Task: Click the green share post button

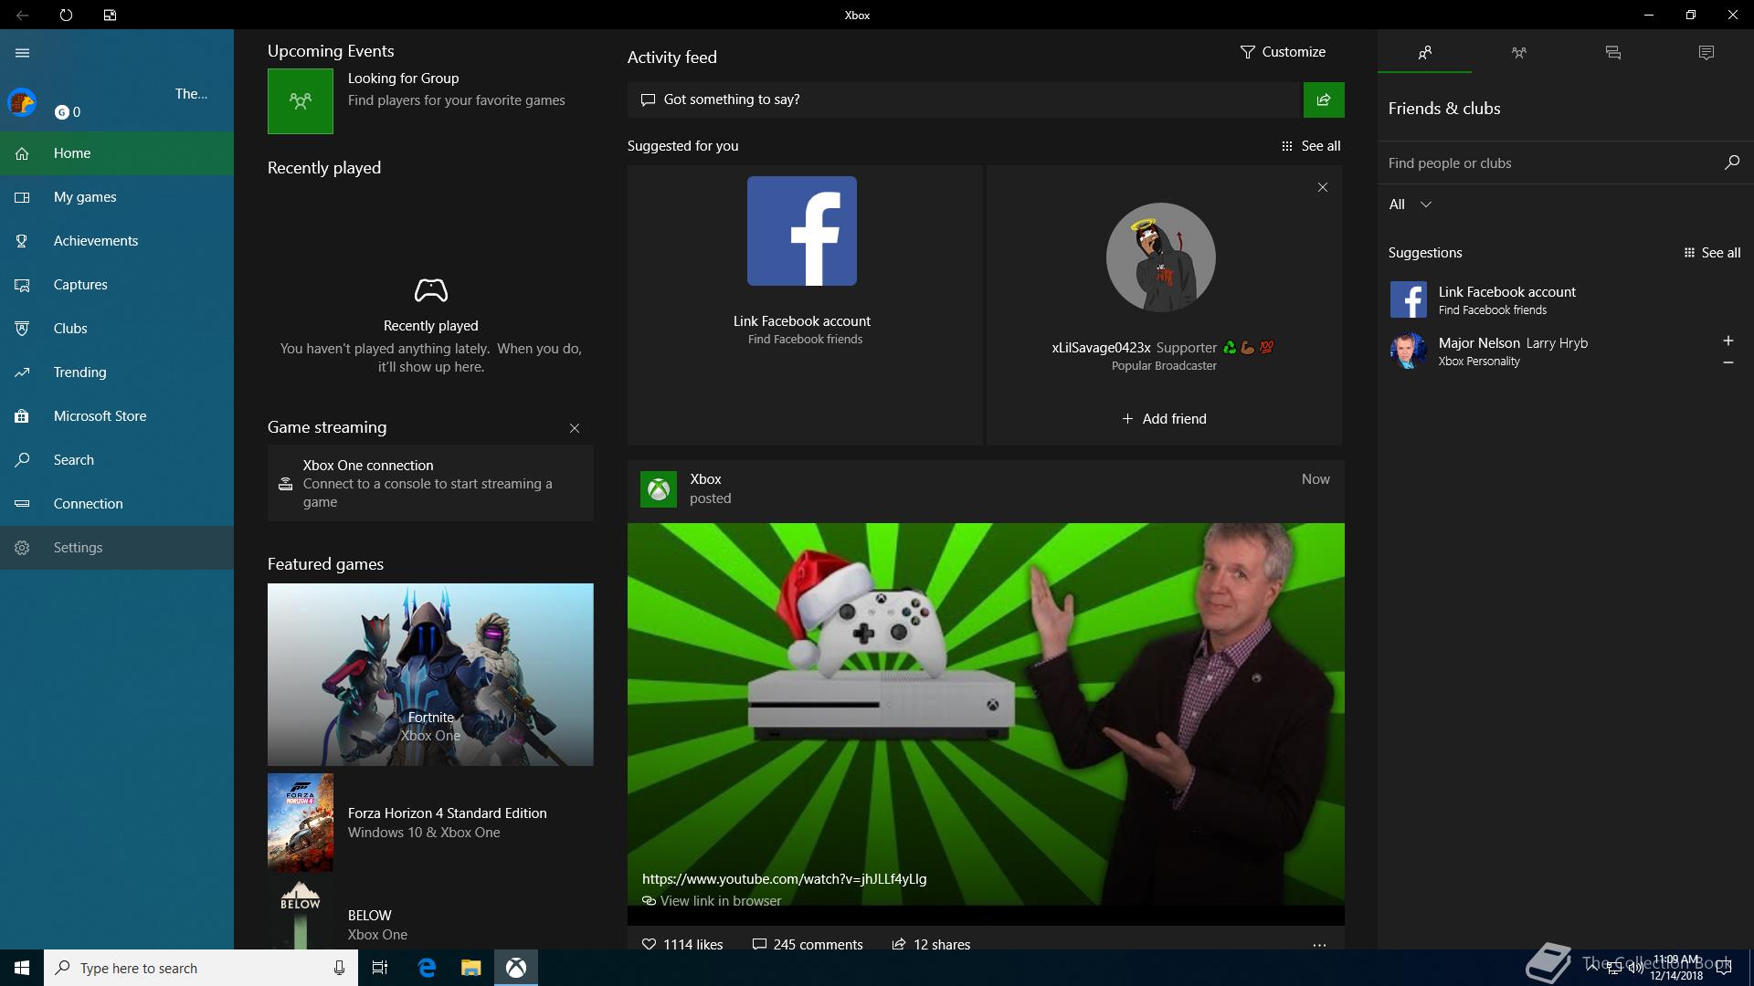Action: [1324, 100]
